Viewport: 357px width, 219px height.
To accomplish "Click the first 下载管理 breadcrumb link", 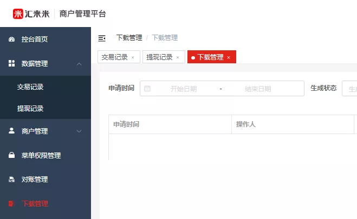I will pos(129,38).
